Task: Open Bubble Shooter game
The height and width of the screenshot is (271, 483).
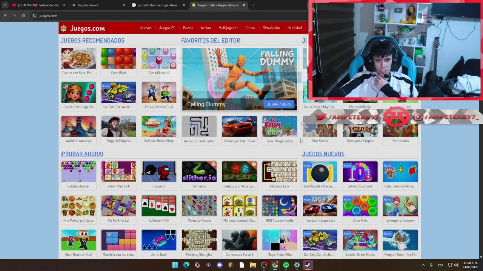Action: [x=78, y=175]
